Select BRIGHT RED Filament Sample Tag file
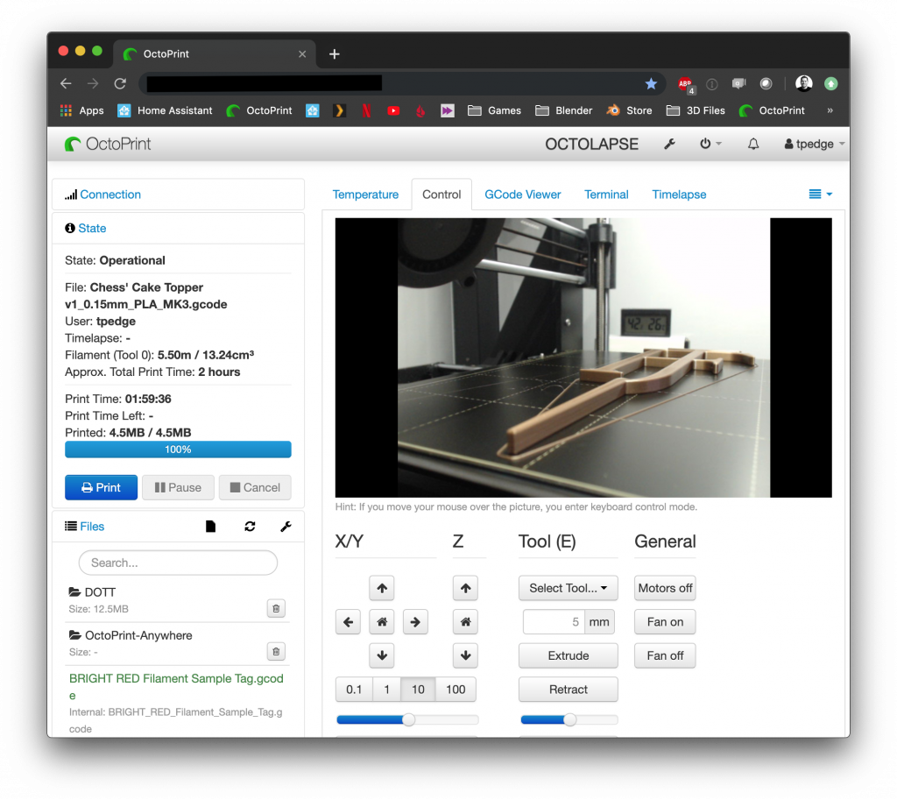 (176, 687)
